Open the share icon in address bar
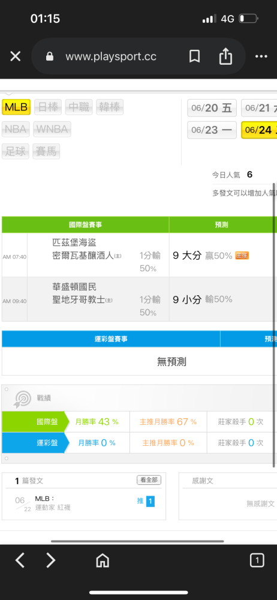 225,56
